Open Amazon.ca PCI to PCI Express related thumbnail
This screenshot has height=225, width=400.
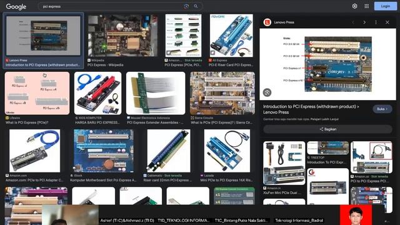pyautogui.click(x=371, y=157)
